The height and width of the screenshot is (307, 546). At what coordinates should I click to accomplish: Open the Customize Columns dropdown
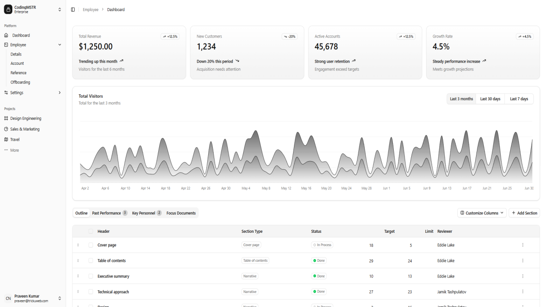pyautogui.click(x=482, y=213)
